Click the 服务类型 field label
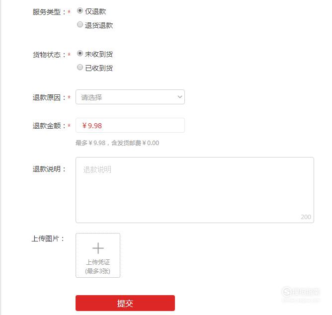This screenshot has height=315, width=332. coord(47,12)
